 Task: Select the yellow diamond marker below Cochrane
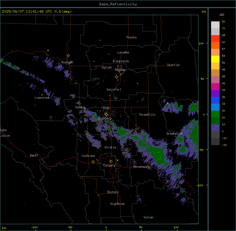tap(93, 162)
